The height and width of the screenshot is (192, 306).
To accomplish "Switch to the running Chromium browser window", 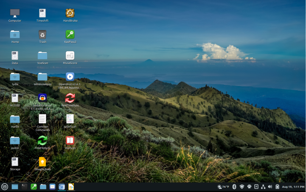I will 62,187.
